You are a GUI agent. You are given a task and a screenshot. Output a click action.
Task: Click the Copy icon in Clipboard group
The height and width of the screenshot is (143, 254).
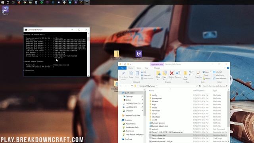pos(131,73)
